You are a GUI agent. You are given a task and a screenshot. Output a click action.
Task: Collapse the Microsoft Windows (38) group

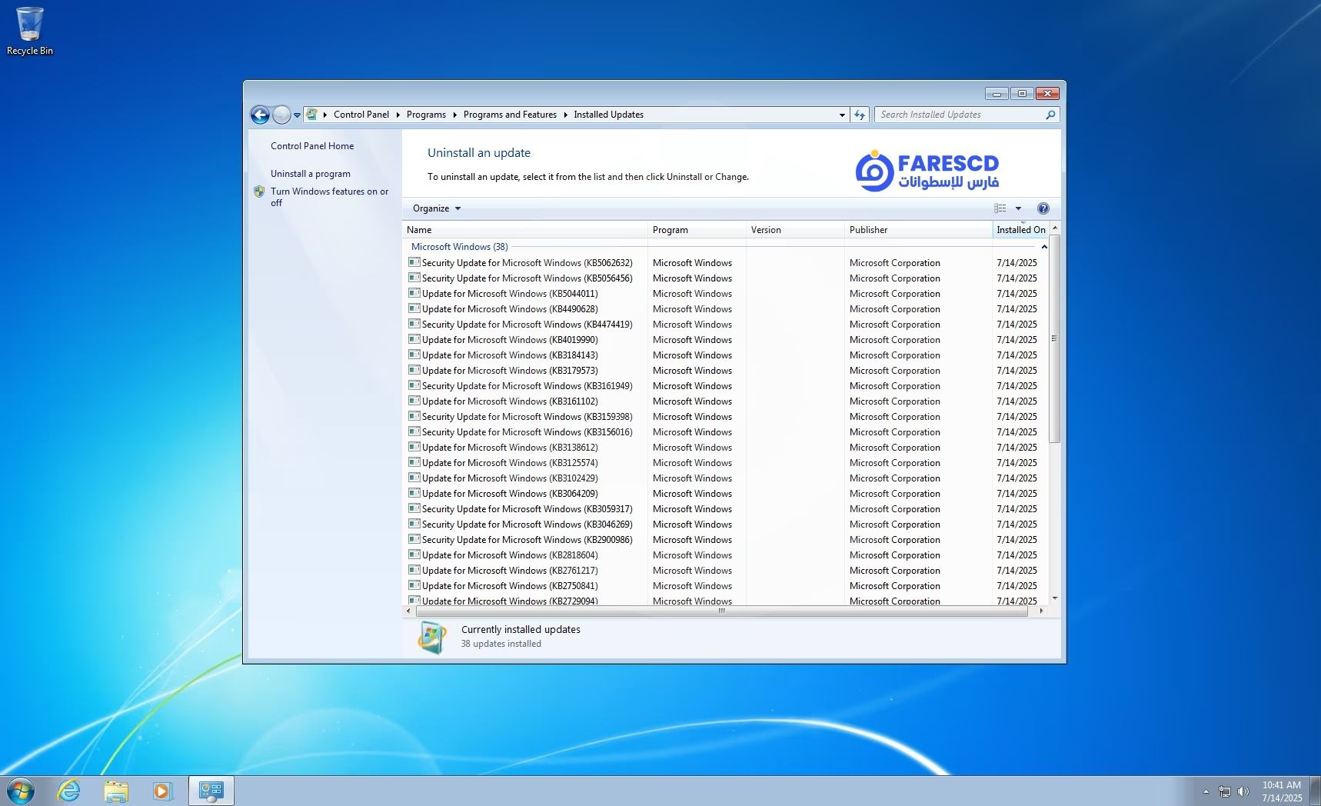point(1044,247)
